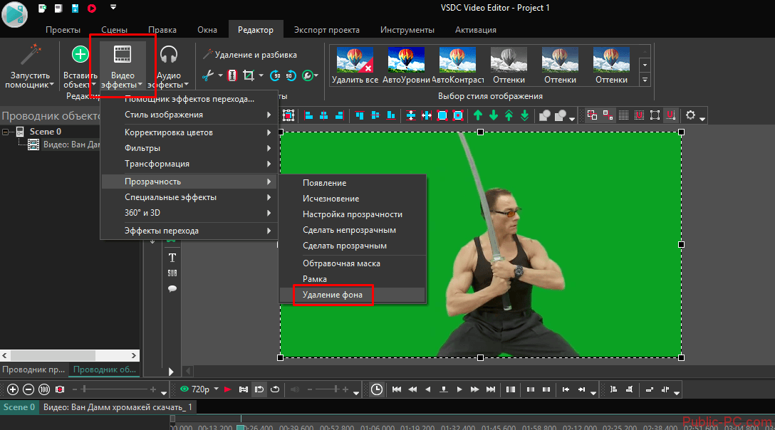Switch to Проводник об... panel tab
Screen dimensions: 775x430
[105, 369]
